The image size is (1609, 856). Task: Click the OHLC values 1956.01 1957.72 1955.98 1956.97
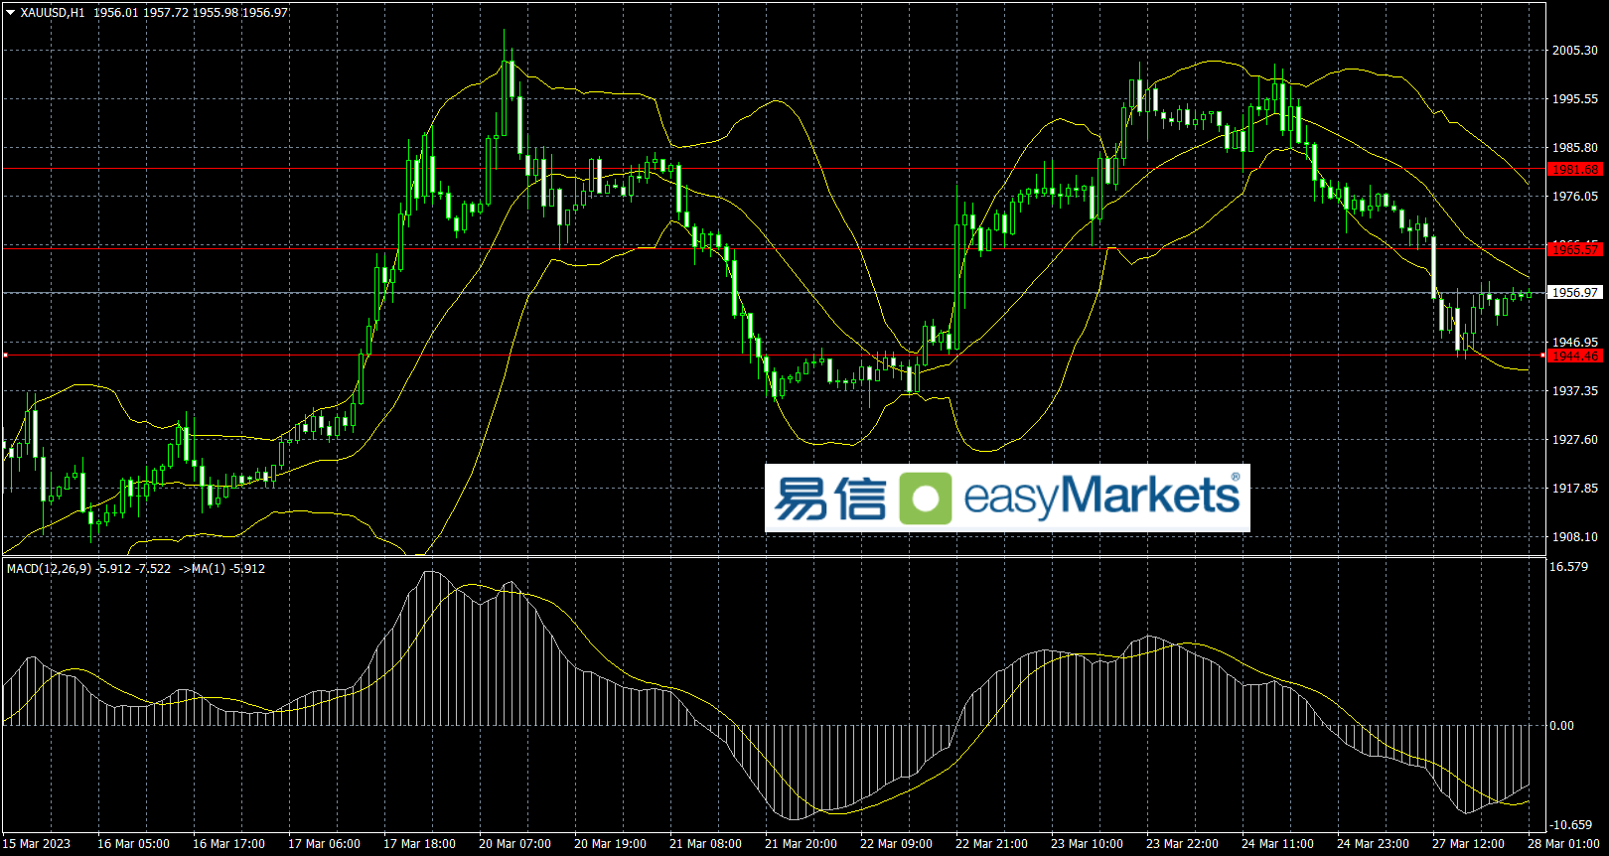click(191, 13)
